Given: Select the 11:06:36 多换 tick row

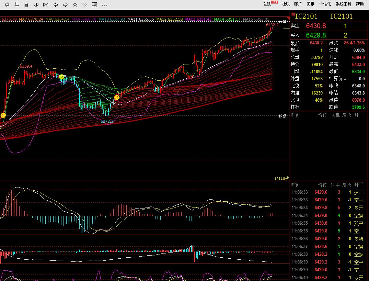Looking at the screenshot, I should [x=328, y=239].
